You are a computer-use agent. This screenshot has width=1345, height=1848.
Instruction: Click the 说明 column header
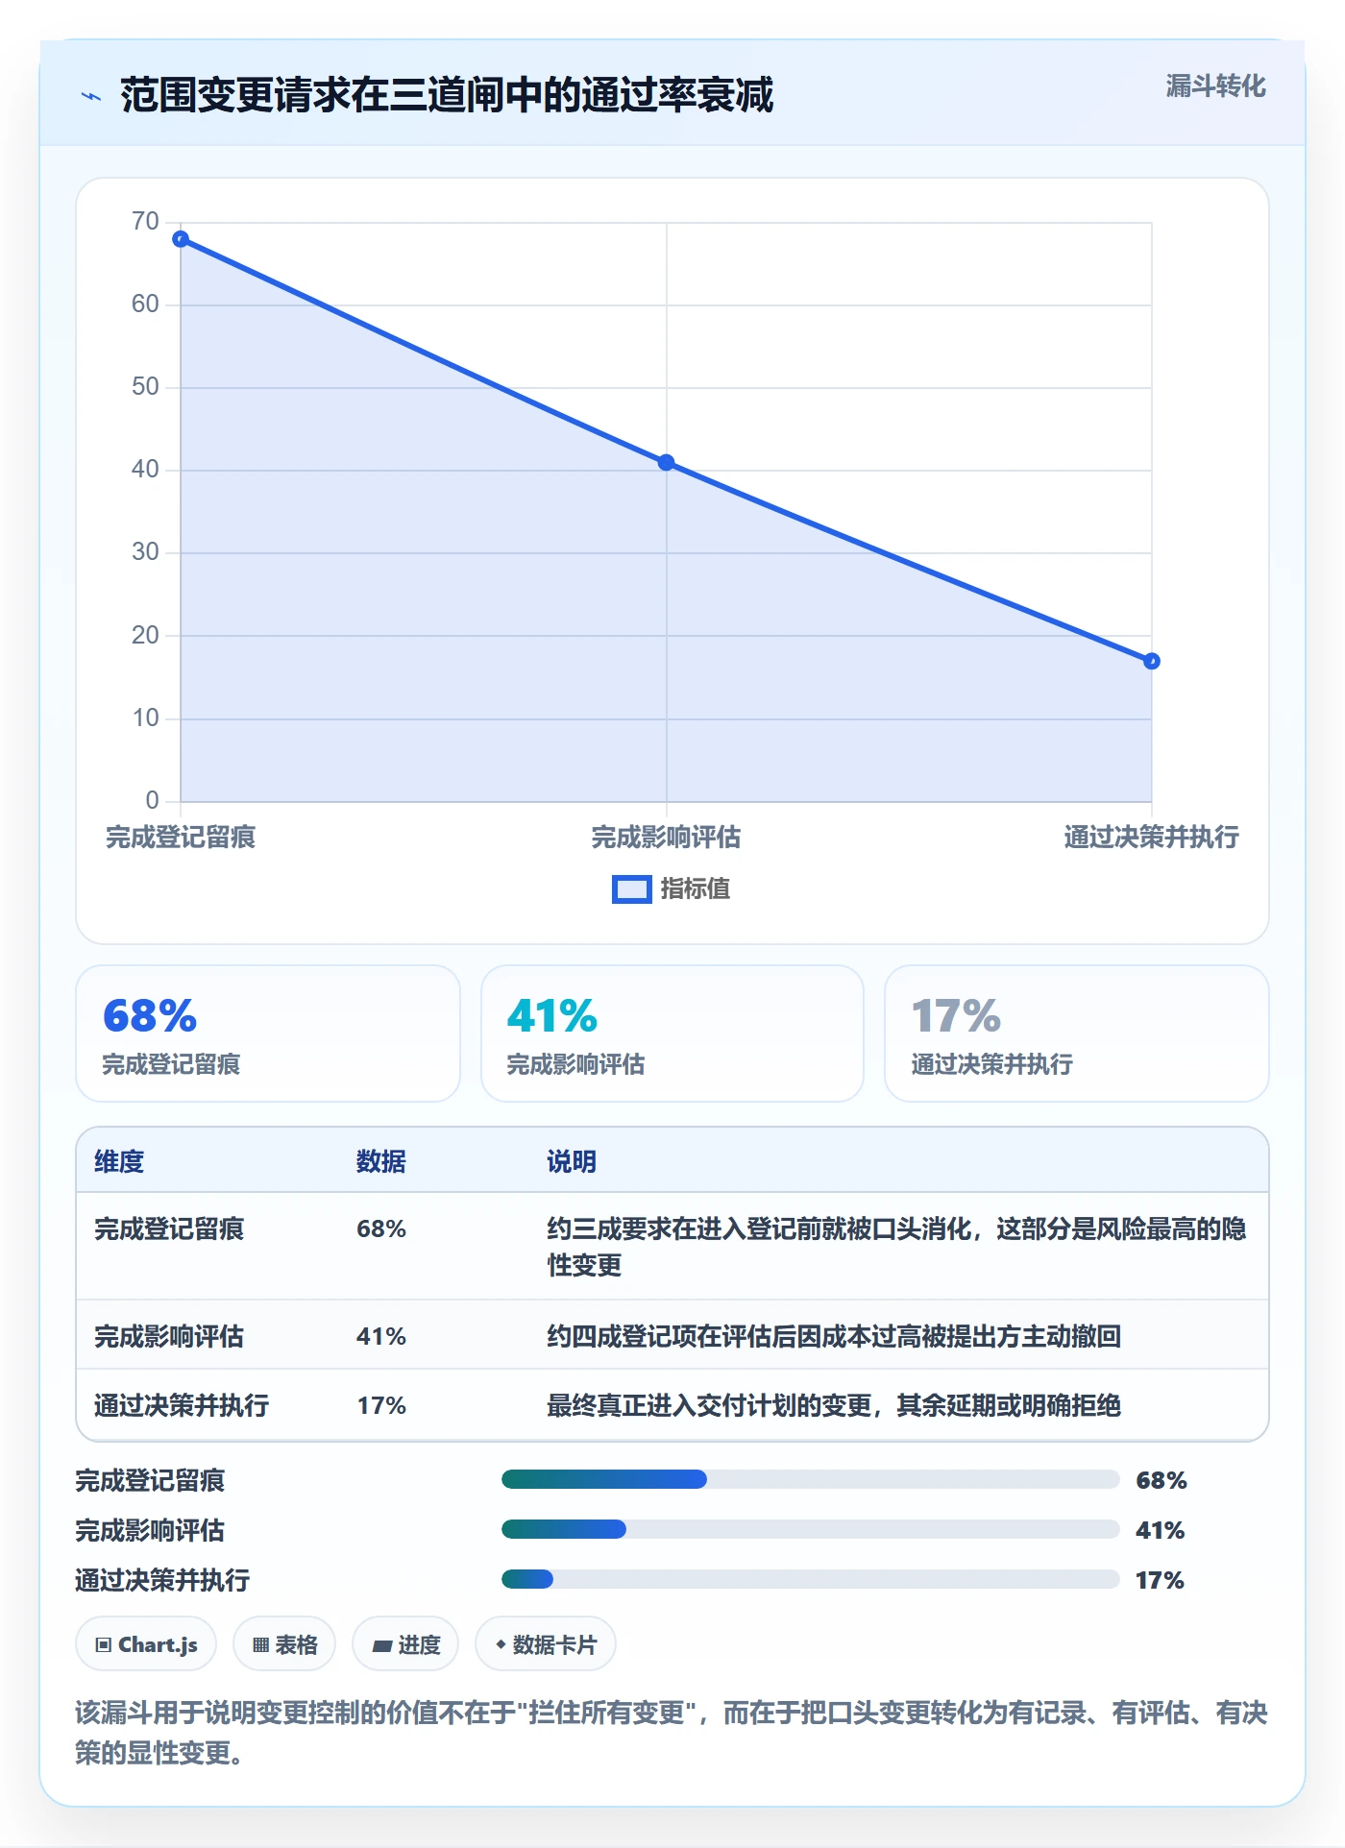click(x=572, y=1161)
